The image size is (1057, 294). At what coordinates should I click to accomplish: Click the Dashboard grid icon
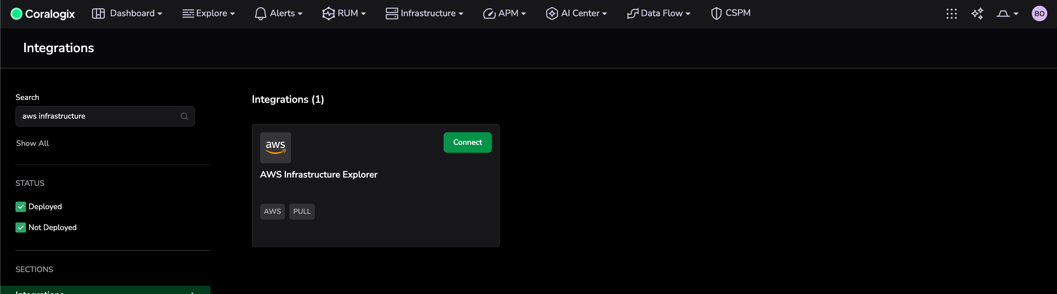(98, 14)
